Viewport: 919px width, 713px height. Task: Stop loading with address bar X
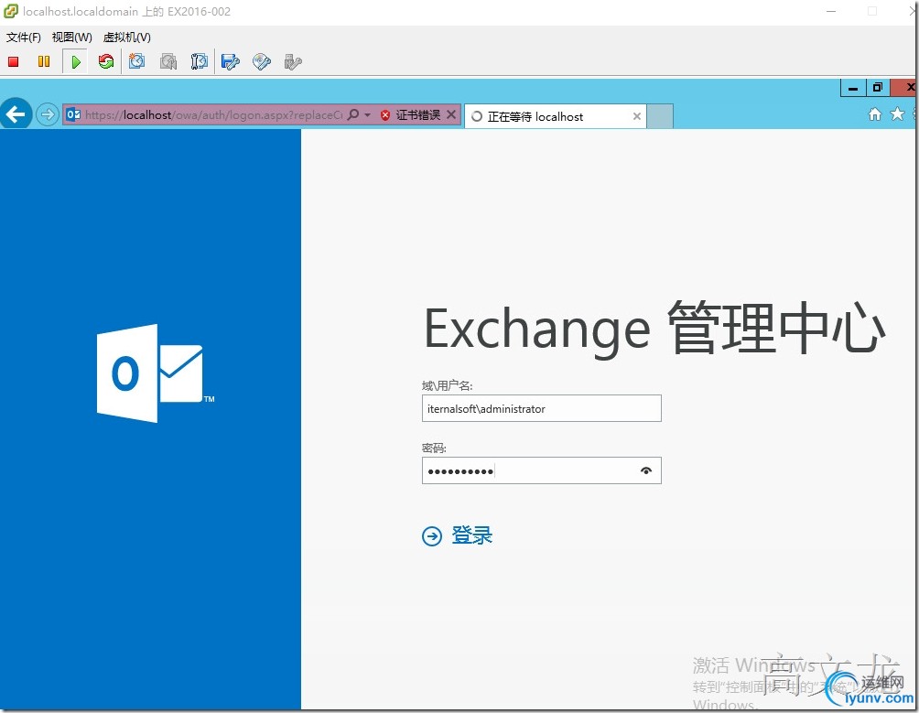tap(451, 114)
